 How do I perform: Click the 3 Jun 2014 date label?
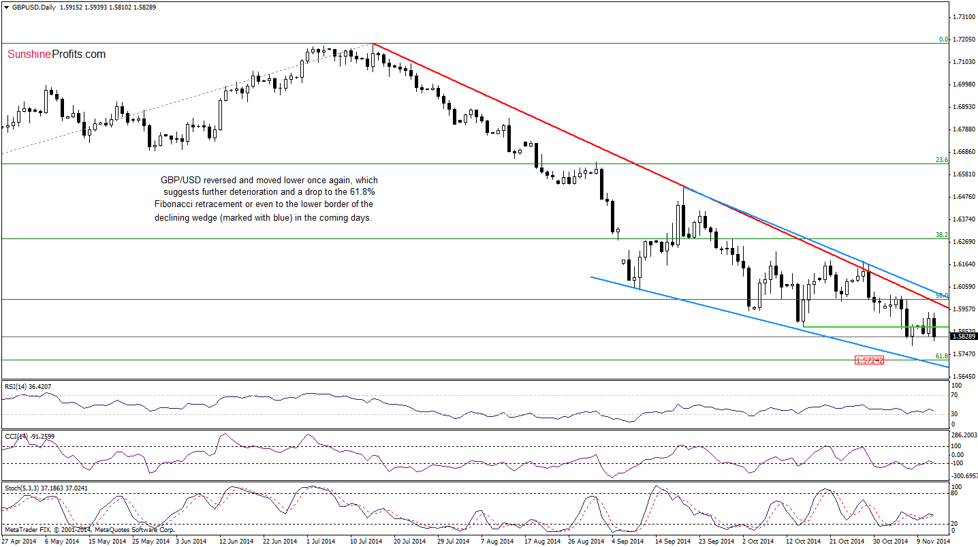[192, 541]
